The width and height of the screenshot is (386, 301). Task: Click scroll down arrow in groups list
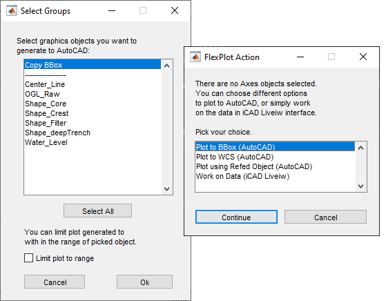[x=166, y=188]
